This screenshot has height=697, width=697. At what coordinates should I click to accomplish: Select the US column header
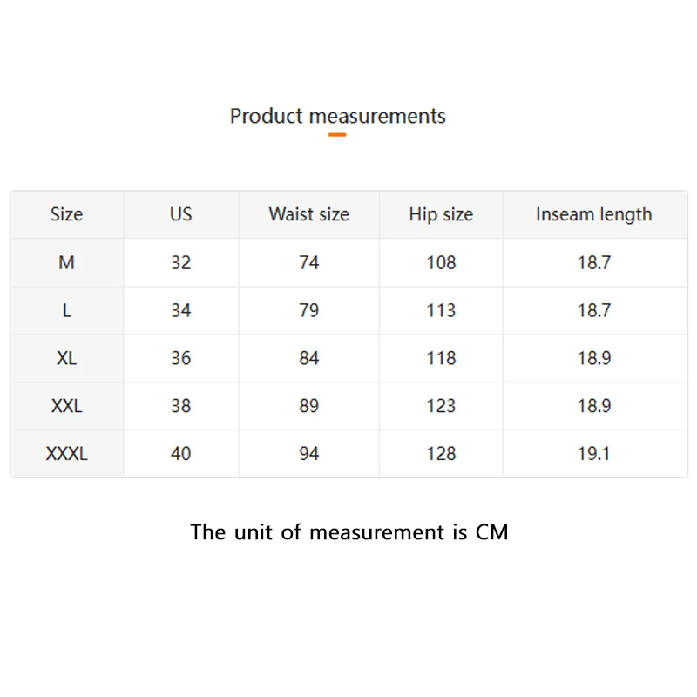coord(180,214)
